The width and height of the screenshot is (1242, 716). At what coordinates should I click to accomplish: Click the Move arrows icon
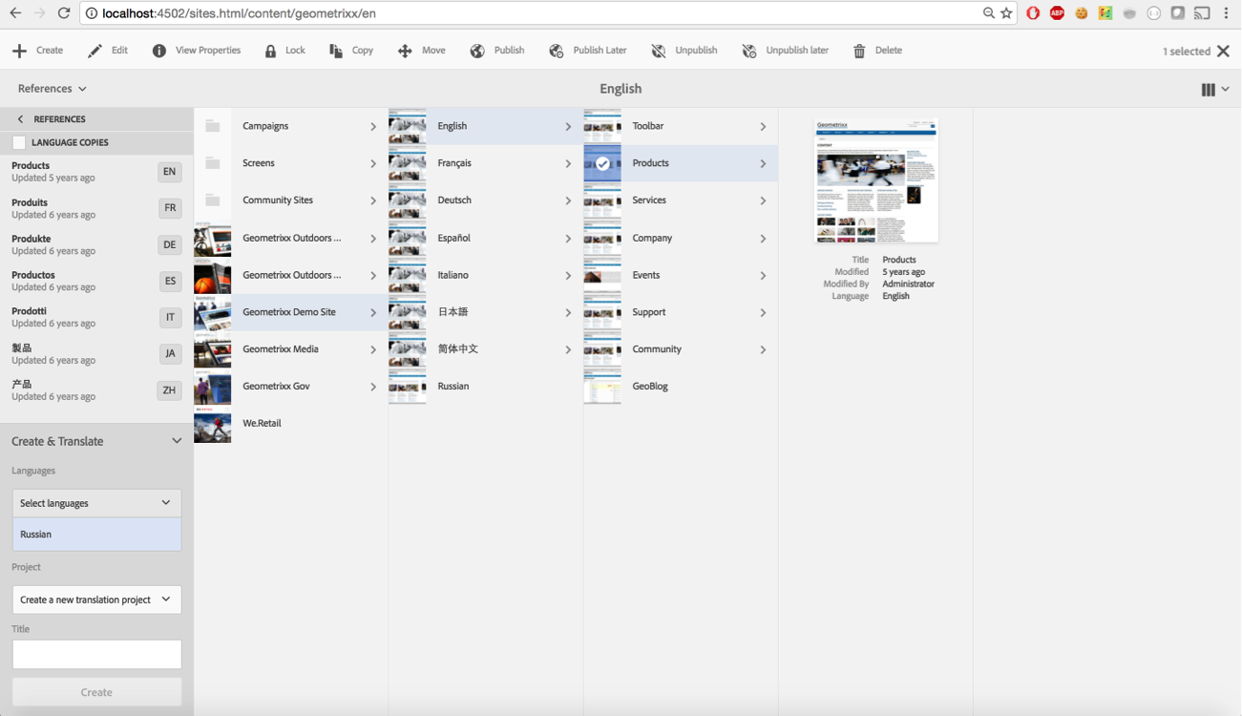tap(405, 51)
